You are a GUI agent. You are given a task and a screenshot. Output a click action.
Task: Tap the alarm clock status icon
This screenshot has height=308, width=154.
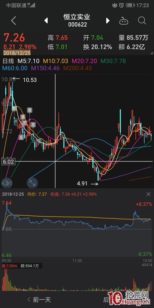pos(122,5)
